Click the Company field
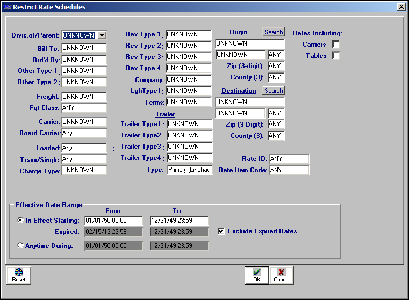 point(189,79)
